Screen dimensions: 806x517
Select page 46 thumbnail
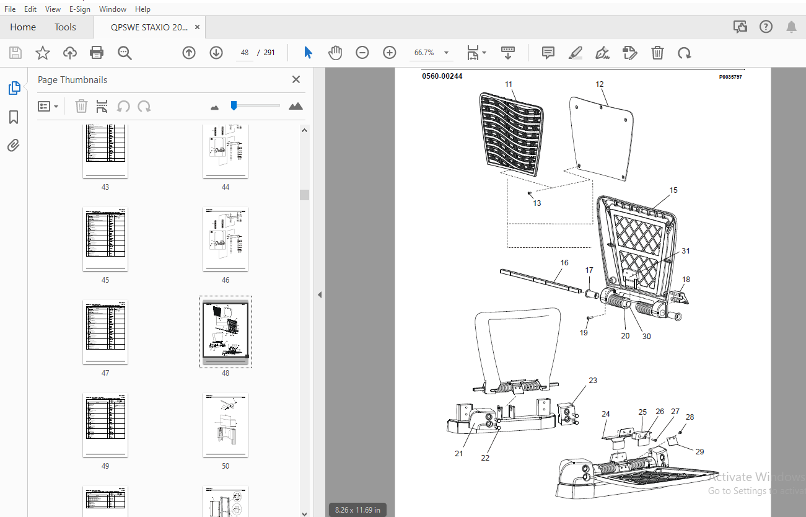coord(226,239)
